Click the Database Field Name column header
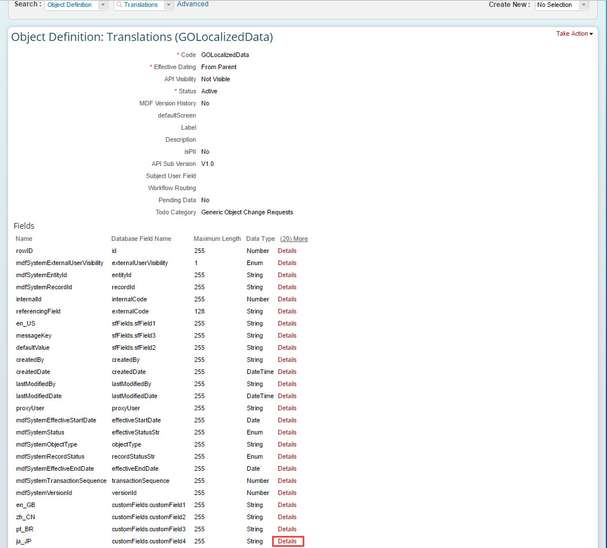 (141, 239)
